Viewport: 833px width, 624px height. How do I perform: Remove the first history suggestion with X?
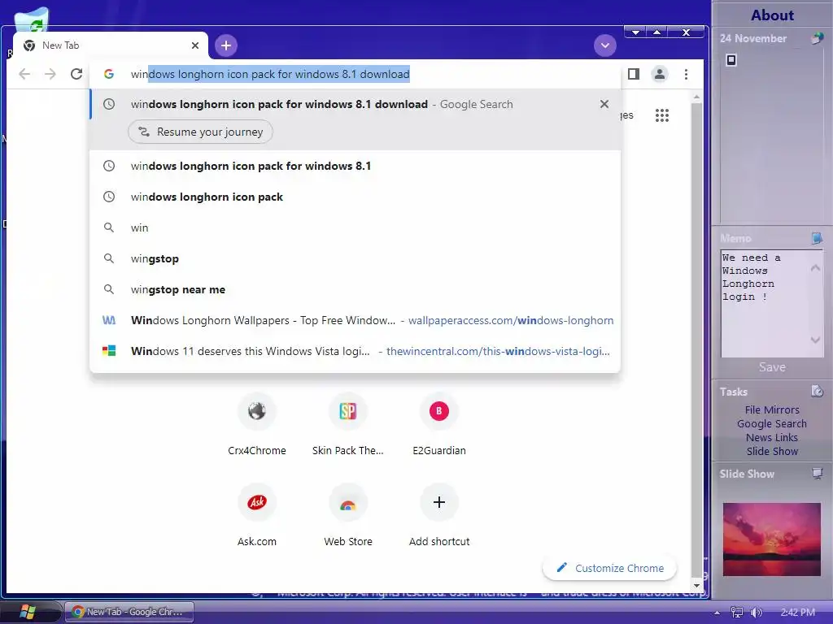point(604,104)
